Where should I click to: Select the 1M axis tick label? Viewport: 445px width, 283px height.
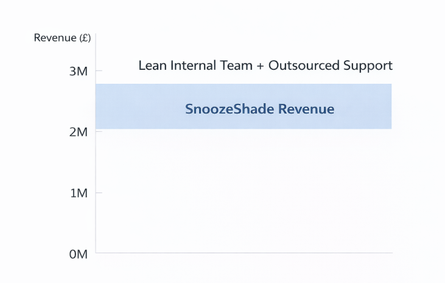pyautogui.click(x=79, y=193)
